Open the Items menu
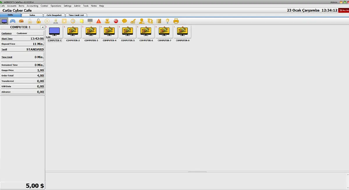Screen dimensions: 349x190 pos(22,6)
